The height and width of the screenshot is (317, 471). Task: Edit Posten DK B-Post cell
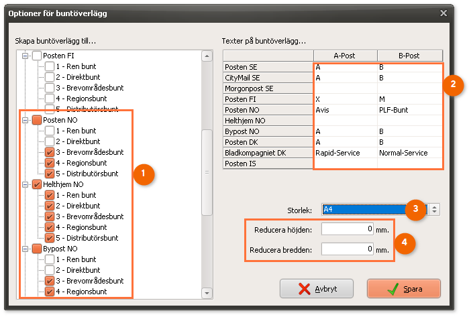pos(410,142)
